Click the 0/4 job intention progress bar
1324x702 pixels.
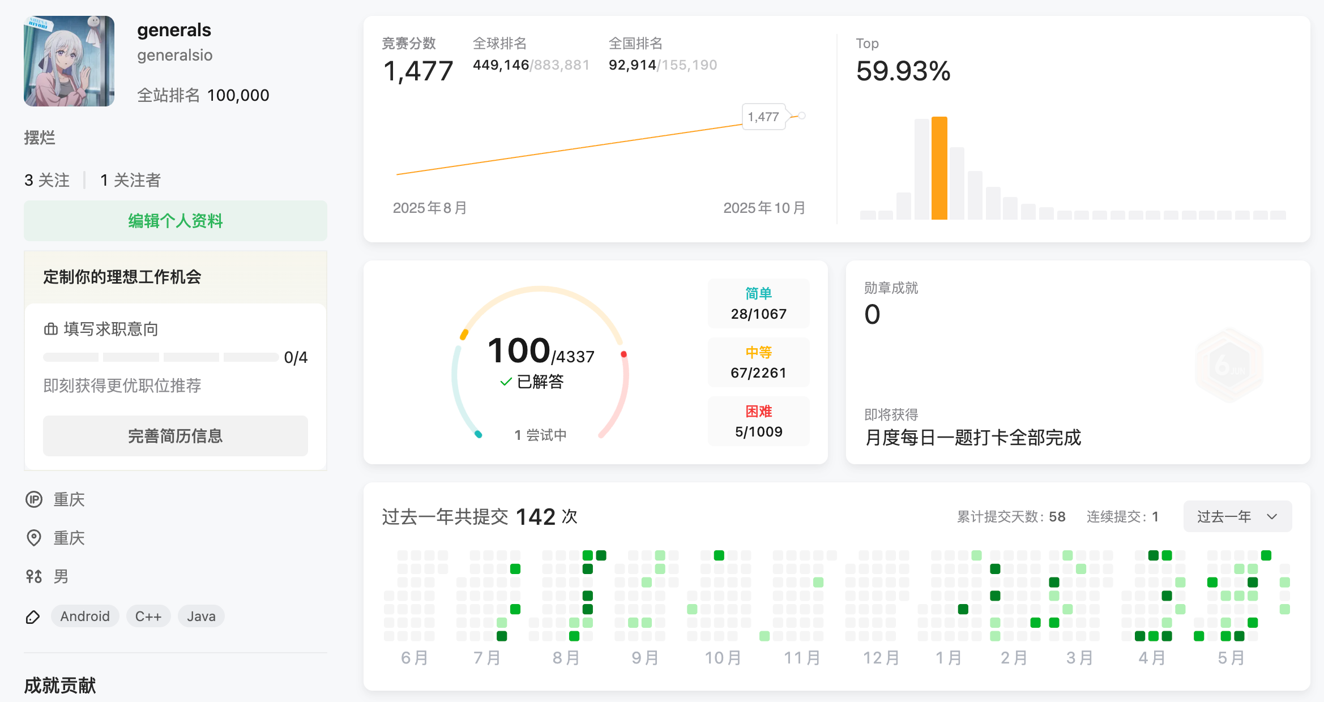(161, 357)
